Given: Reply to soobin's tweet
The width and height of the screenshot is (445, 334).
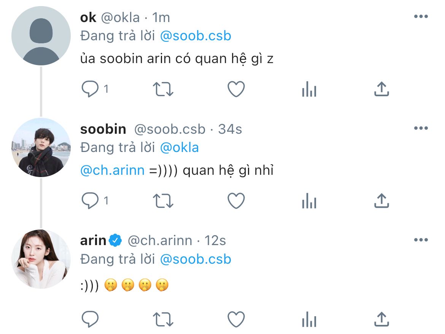Looking at the screenshot, I should (91, 201).
